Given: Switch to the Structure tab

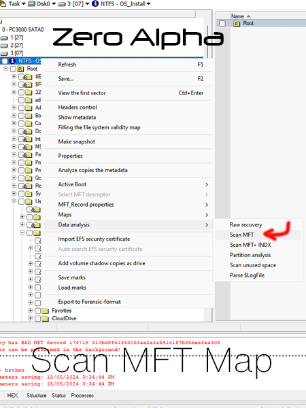Looking at the screenshot, I should click(x=37, y=396).
